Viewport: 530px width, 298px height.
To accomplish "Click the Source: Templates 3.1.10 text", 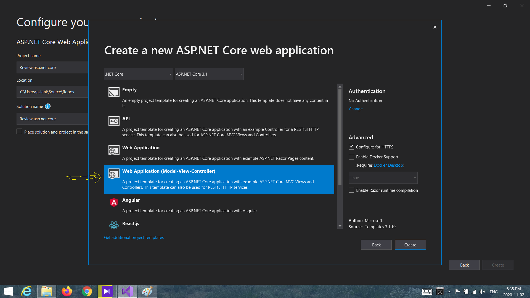I will tap(372, 227).
